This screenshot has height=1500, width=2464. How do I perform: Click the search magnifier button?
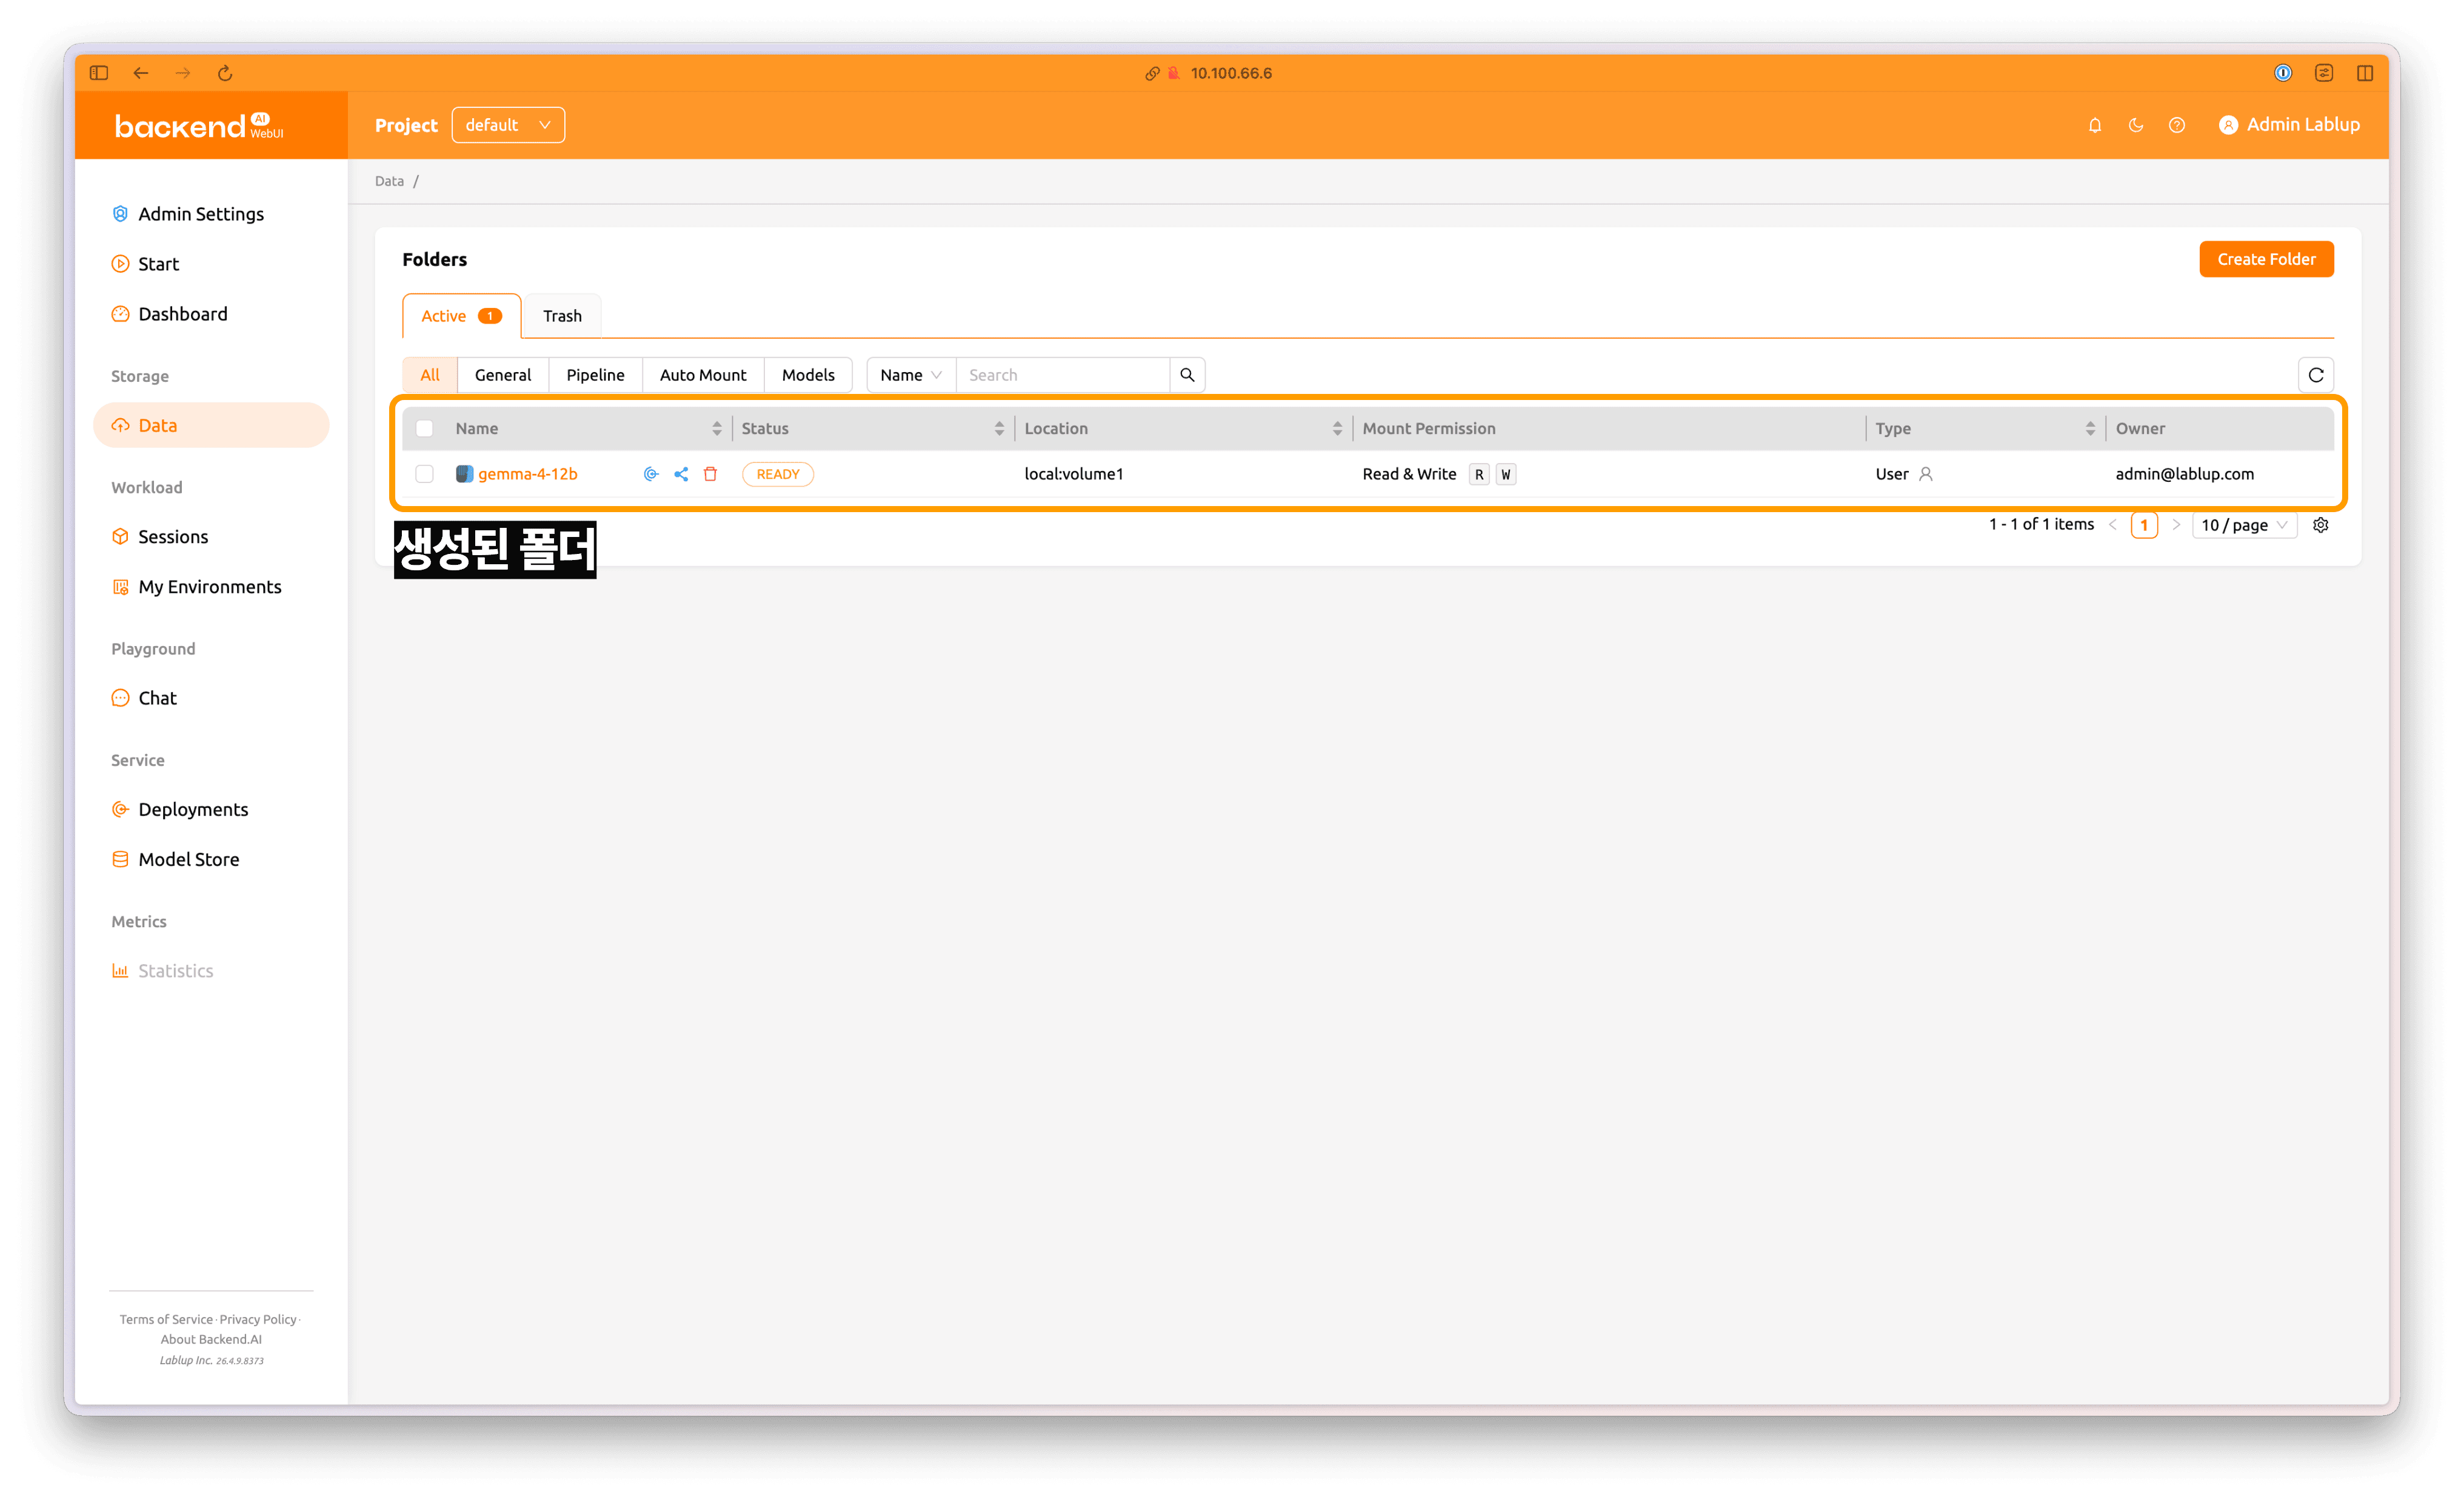(x=1187, y=375)
